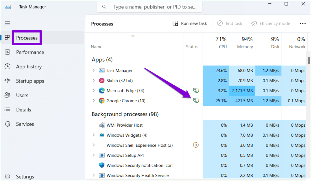Open the Startup apps section
Screen dimensions: 311x181
click(30, 81)
